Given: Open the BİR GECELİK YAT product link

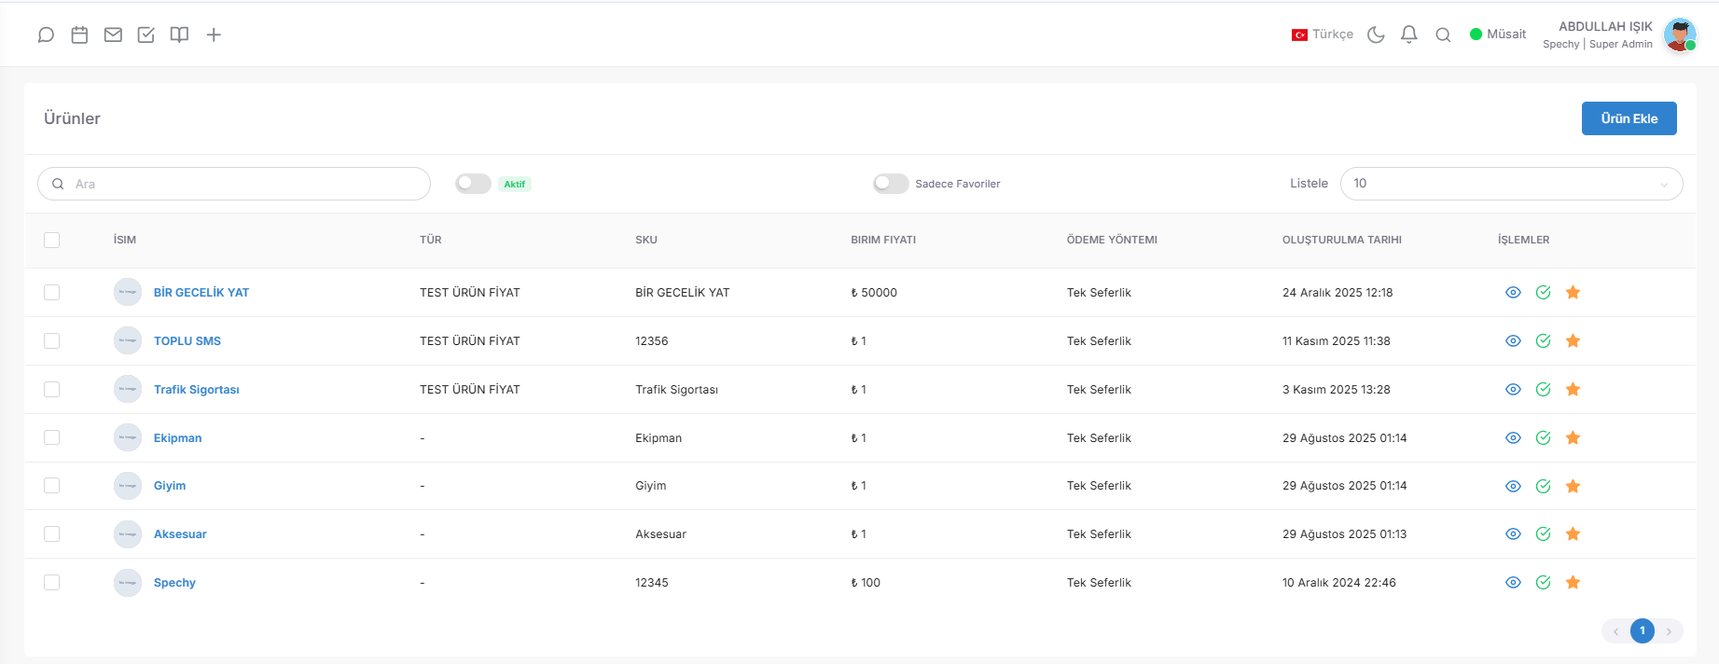Looking at the screenshot, I should 201,293.
